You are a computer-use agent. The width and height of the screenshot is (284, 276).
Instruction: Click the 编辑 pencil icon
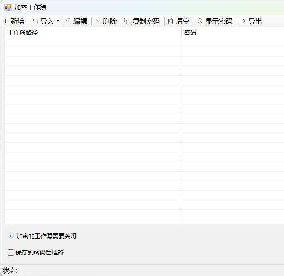click(x=68, y=21)
